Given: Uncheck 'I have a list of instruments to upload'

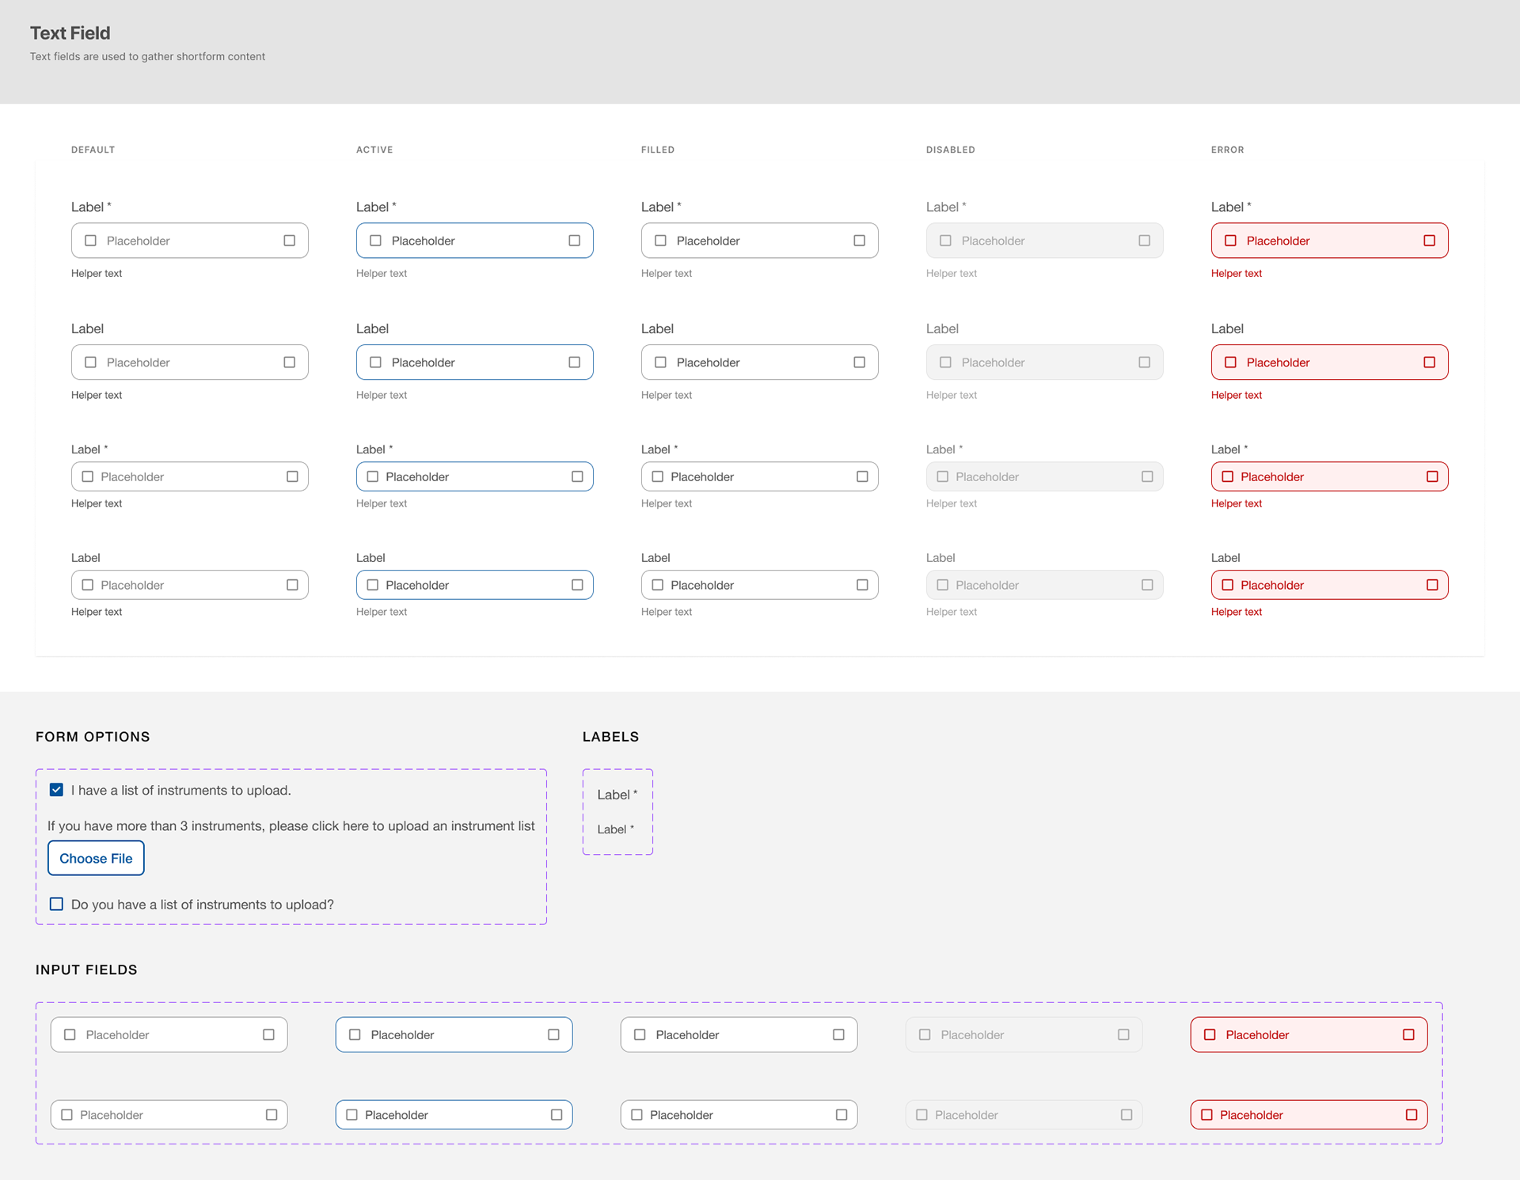Looking at the screenshot, I should tap(56, 790).
